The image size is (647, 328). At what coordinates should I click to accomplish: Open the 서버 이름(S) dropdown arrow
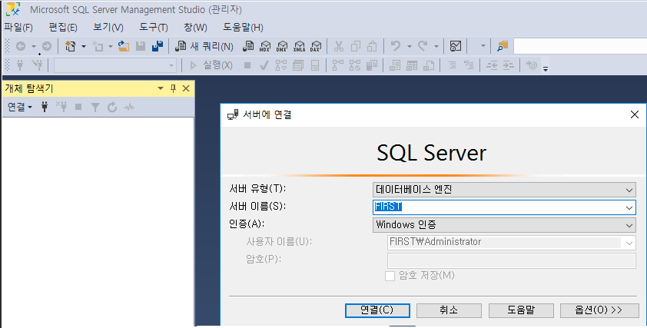pos(629,207)
